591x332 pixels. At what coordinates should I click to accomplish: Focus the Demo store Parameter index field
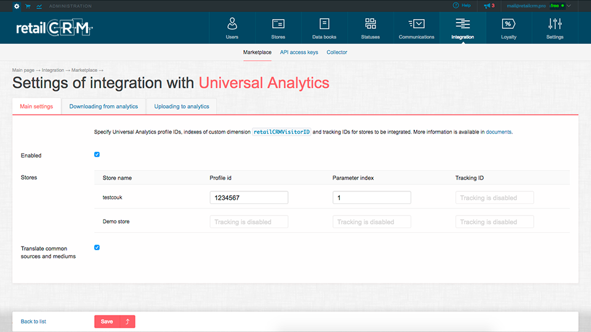[372, 222]
